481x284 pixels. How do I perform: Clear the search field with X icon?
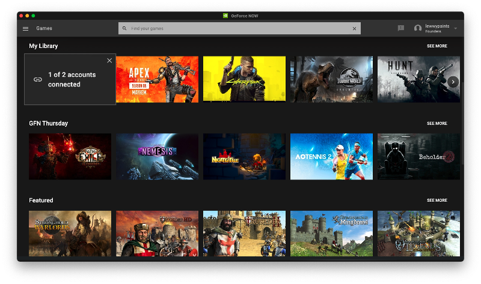coord(354,28)
